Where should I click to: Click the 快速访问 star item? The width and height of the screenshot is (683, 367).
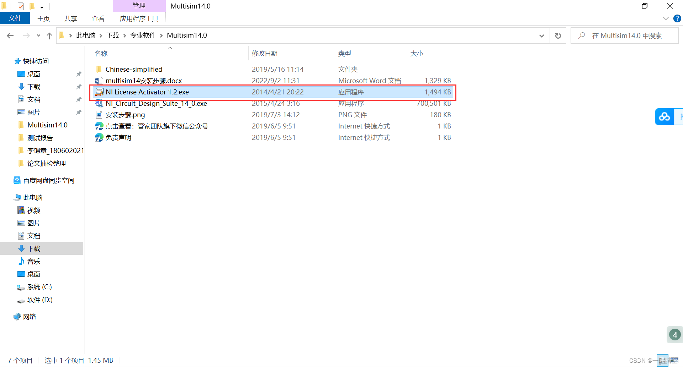pos(31,61)
